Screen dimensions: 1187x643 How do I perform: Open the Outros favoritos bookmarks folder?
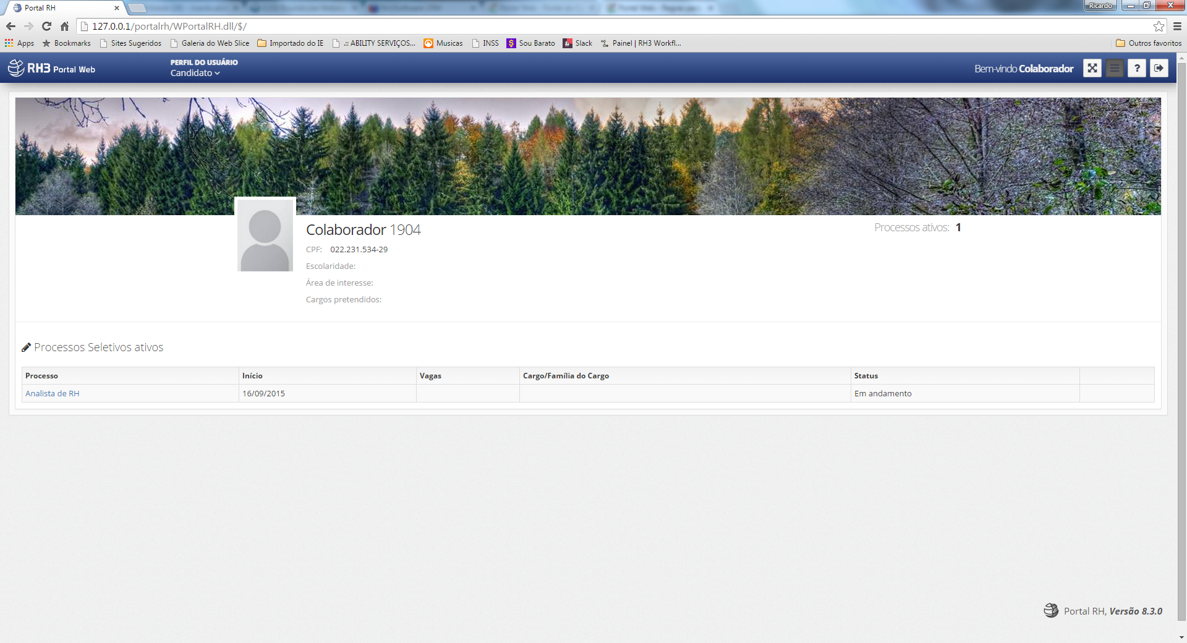click(1148, 43)
